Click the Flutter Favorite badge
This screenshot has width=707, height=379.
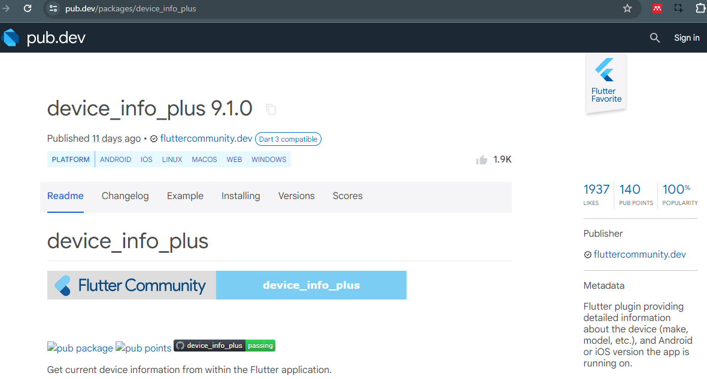pyautogui.click(x=606, y=84)
